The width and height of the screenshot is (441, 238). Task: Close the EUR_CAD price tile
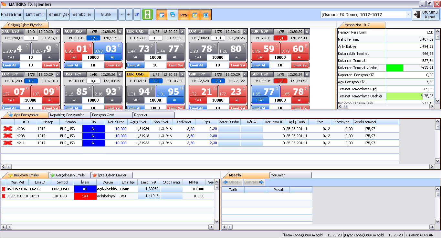coord(182,32)
